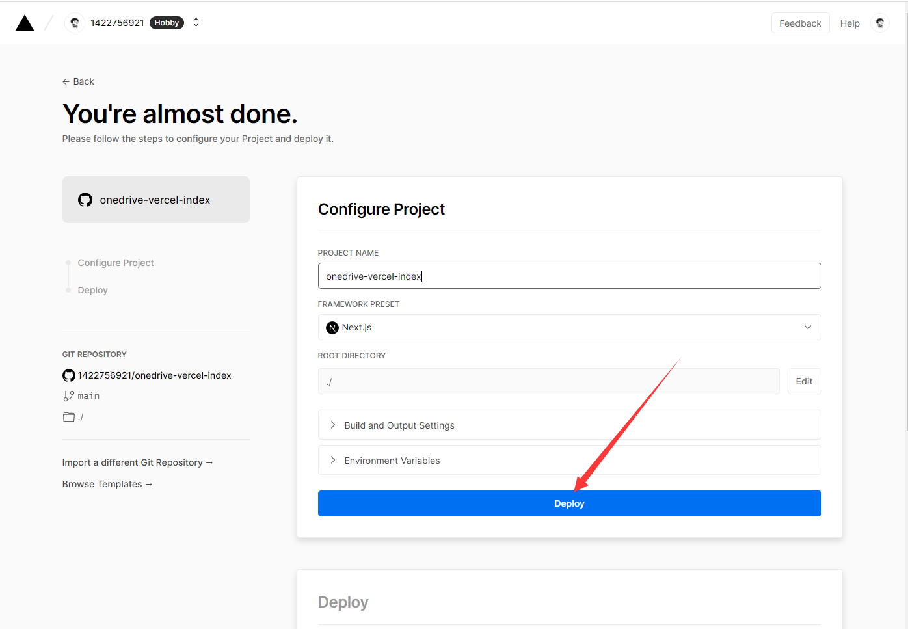Viewport: 908px width, 629px height.
Task: Open the user profile avatar menu
Action: click(x=879, y=23)
